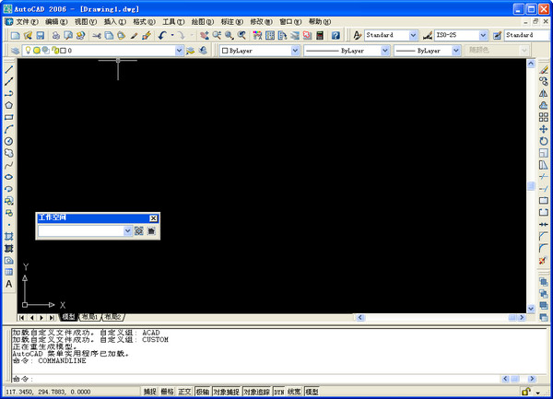Click the command line scrollbar thumb

pos(515,379)
